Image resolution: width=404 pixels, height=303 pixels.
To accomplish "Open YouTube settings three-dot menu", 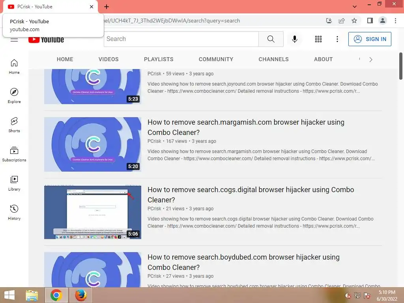I will coord(337,39).
